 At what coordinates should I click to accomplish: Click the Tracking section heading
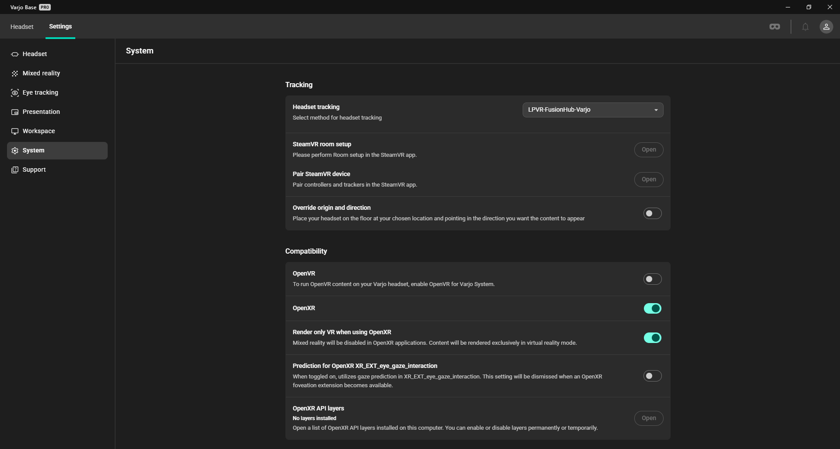(x=299, y=85)
